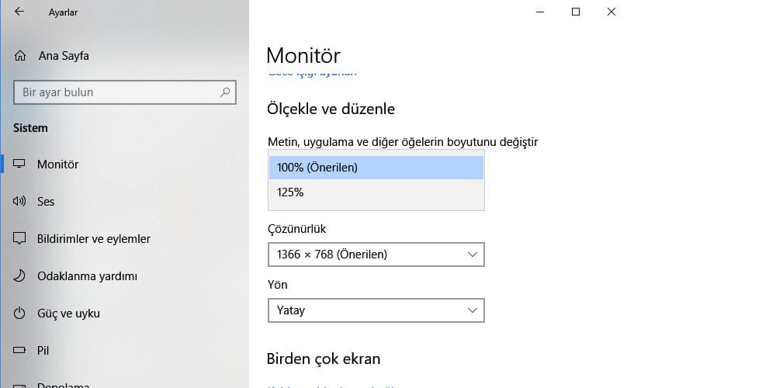
Task: Minimize the Ayarlar settings window
Action: click(540, 12)
